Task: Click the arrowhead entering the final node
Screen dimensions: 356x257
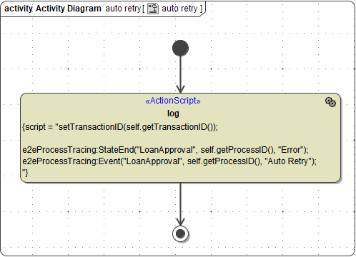Action: 180,221
